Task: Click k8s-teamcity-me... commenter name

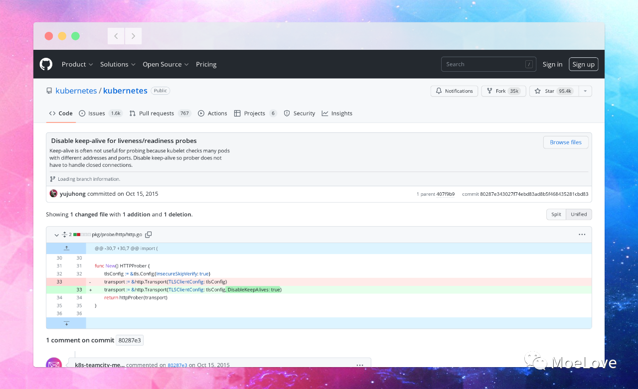Action: point(100,365)
